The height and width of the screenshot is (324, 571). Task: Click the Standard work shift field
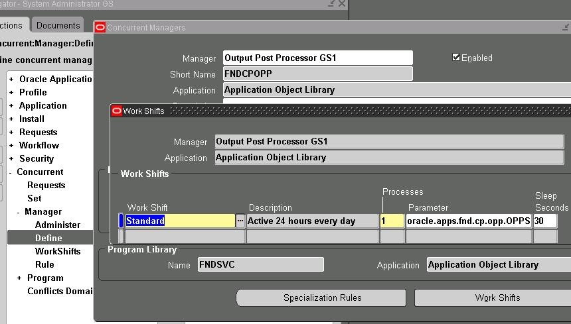180,221
